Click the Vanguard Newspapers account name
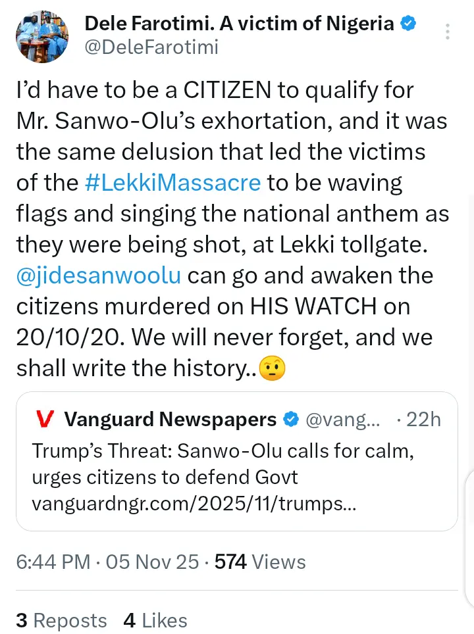This screenshot has height=634, width=474. coord(170,419)
